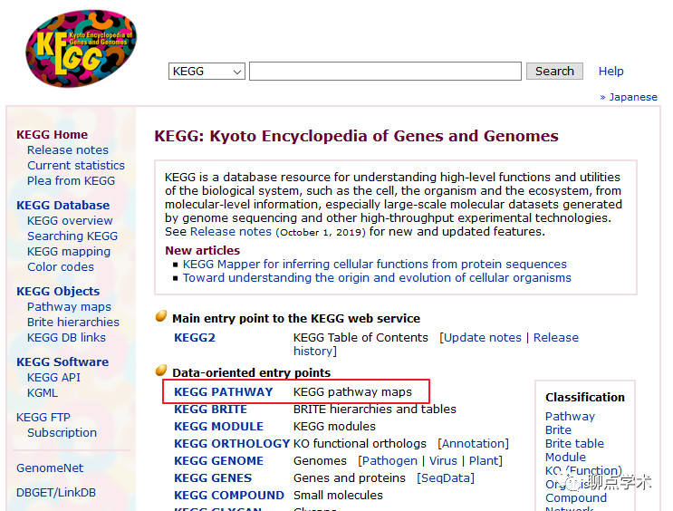Open GenomeNet link
This screenshot has width=673, height=511.
(50, 468)
